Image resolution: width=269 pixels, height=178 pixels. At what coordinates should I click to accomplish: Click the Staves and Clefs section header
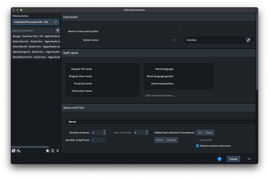(x=158, y=108)
